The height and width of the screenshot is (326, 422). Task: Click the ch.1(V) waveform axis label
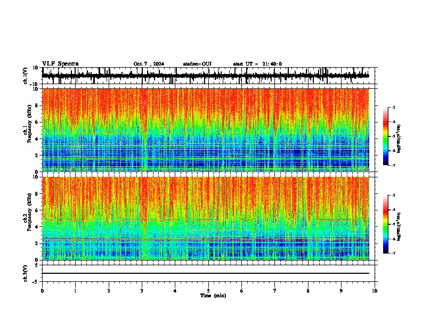click(x=26, y=76)
